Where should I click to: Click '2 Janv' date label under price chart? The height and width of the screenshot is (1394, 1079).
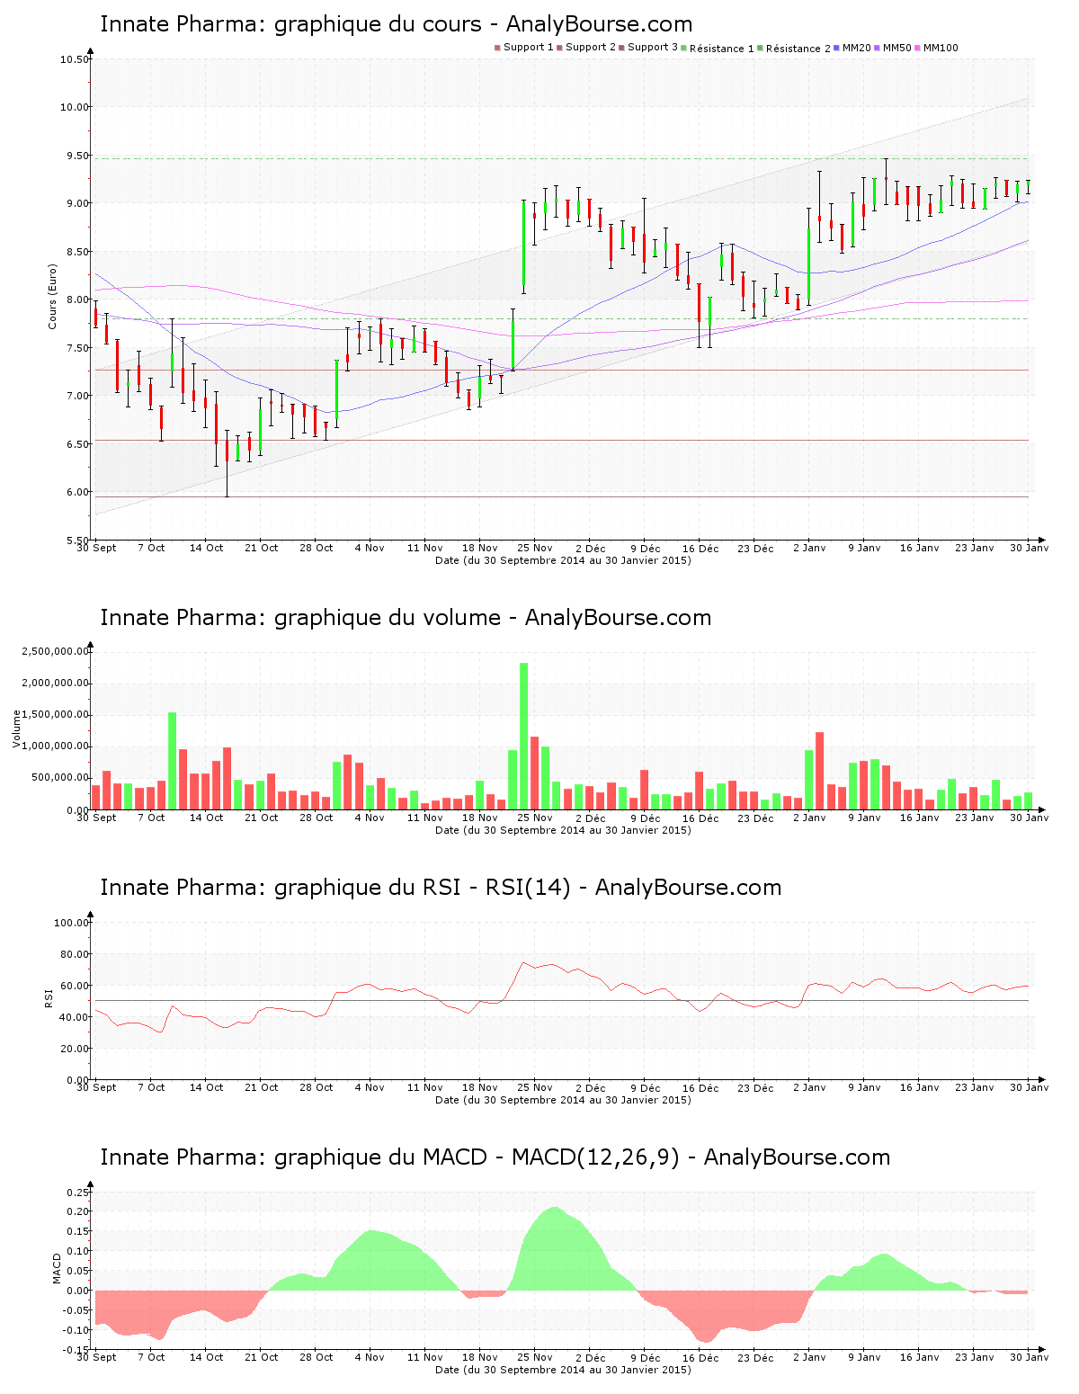click(x=809, y=548)
